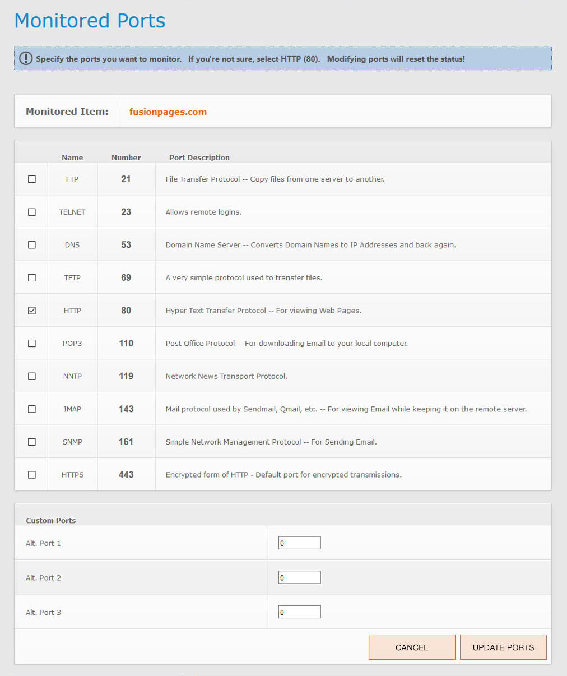Click the UPDATE PORTS button
This screenshot has height=676, width=567.
click(503, 647)
